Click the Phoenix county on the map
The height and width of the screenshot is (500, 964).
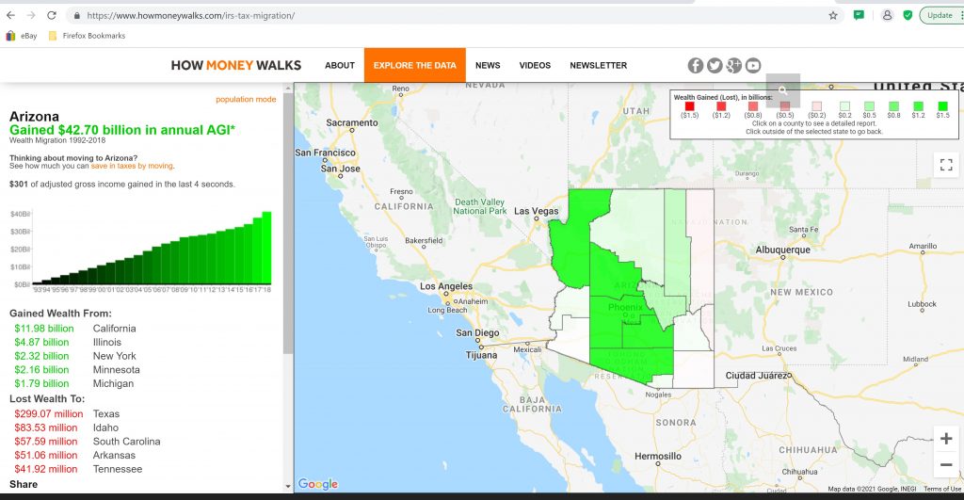tap(625, 307)
